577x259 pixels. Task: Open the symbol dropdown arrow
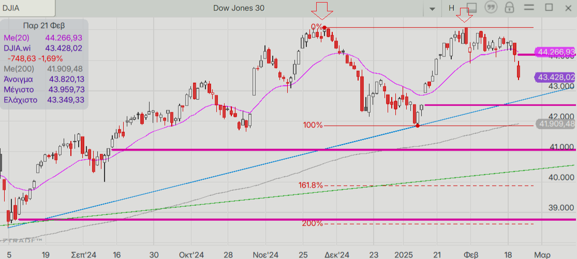(433, 8)
